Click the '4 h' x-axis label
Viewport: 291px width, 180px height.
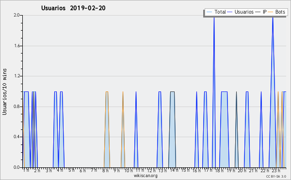60,170
